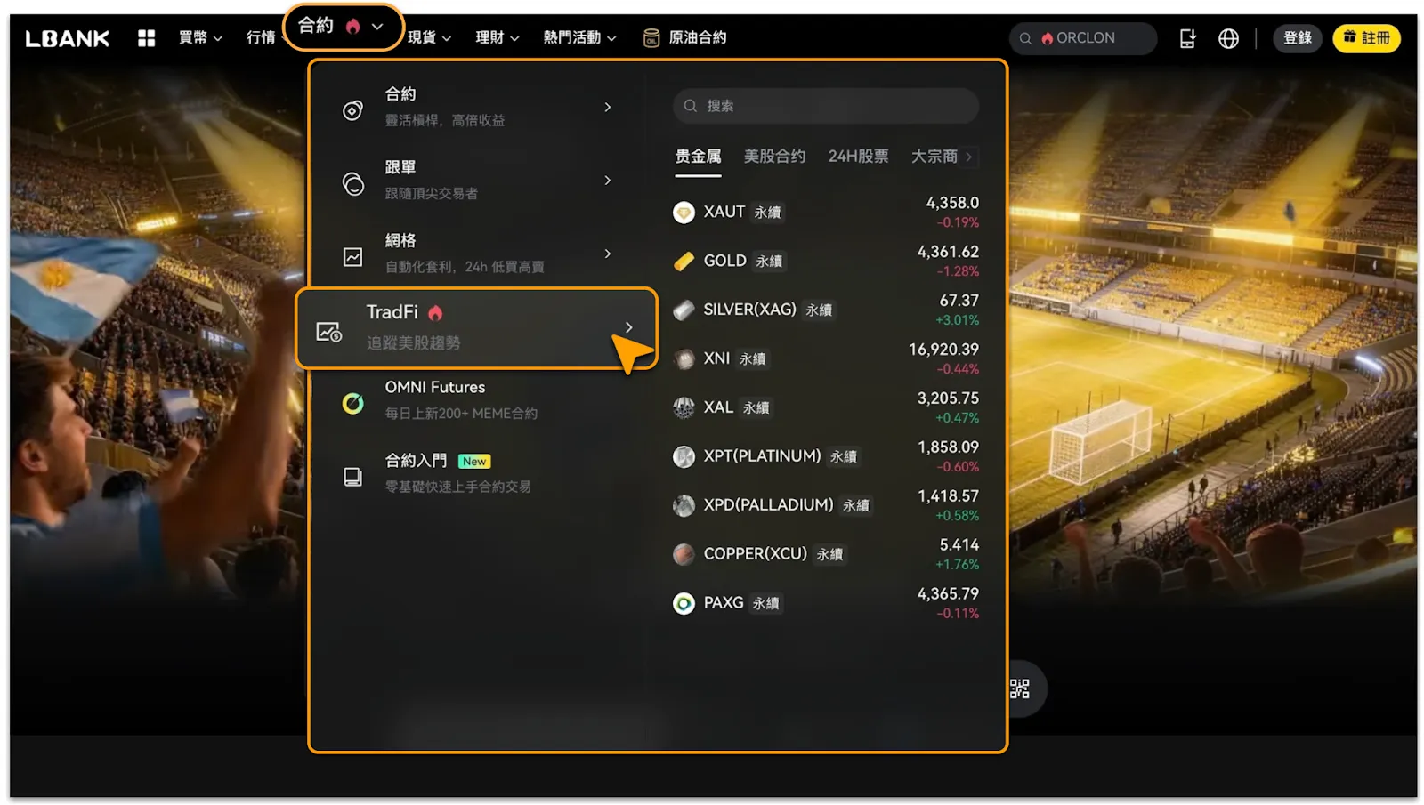Click the QR code floating button
Screen dimensions: 1424x805
click(x=1019, y=688)
